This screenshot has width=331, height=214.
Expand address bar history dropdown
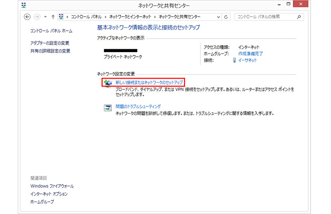click(218, 17)
